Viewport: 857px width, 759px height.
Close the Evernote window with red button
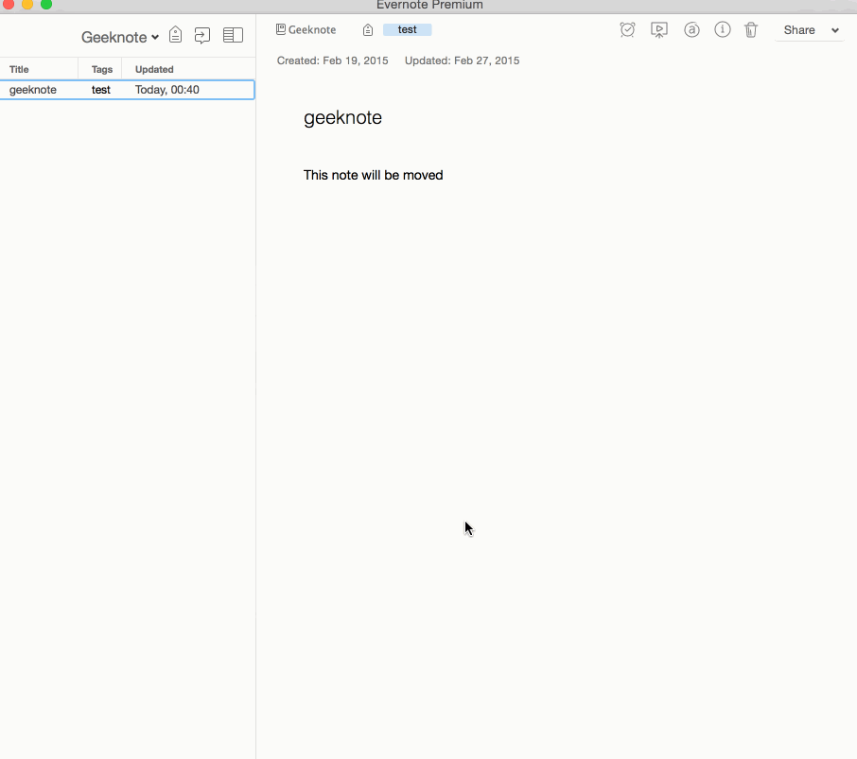(9, 4)
